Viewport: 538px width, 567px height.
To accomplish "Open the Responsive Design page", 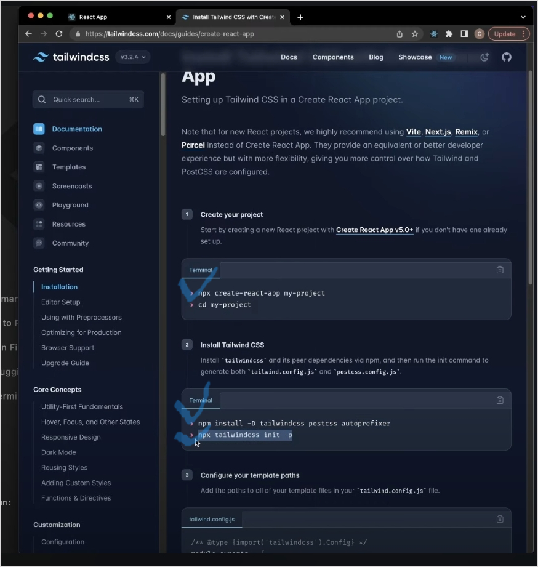I will 71,437.
